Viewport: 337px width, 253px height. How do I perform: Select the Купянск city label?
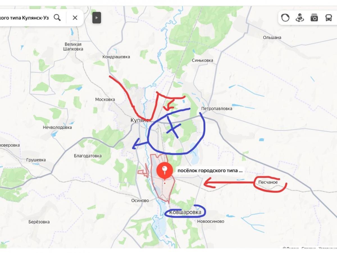141,120
